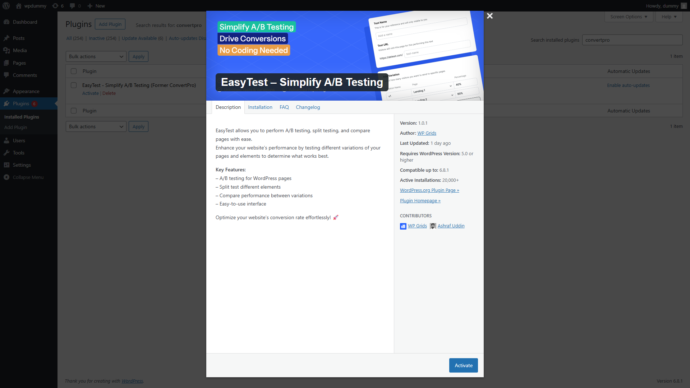690x388 pixels.
Task: Click the EasyTest plugin banner image
Action: click(x=345, y=56)
